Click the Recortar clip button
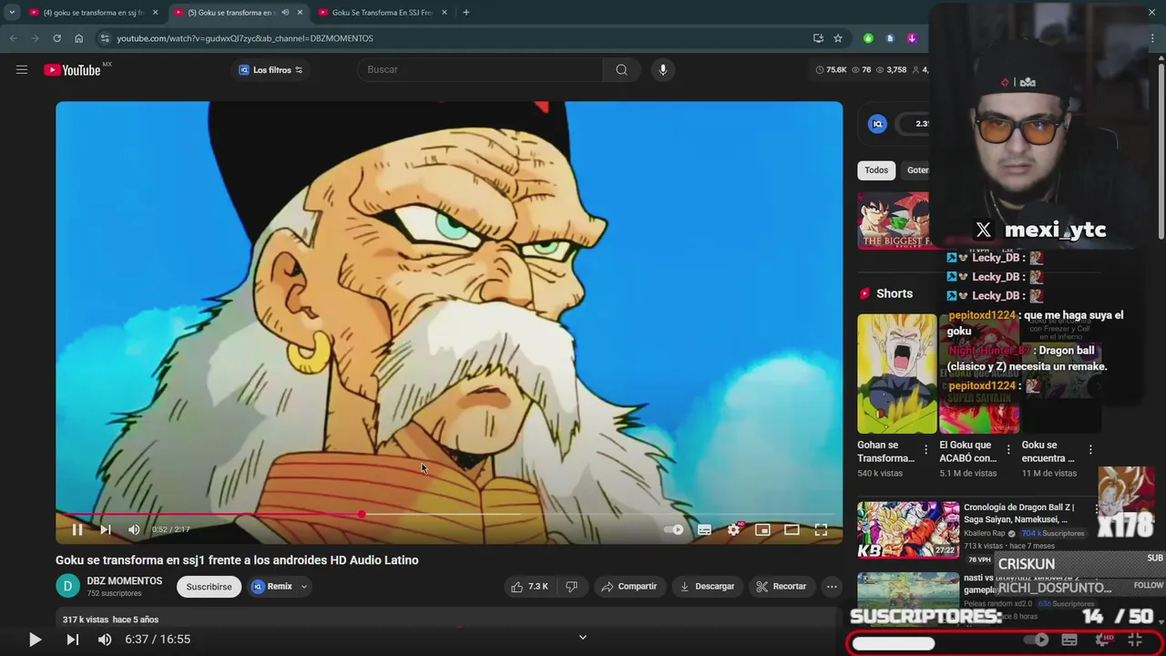The height and width of the screenshot is (656, 1166). (782, 587)
